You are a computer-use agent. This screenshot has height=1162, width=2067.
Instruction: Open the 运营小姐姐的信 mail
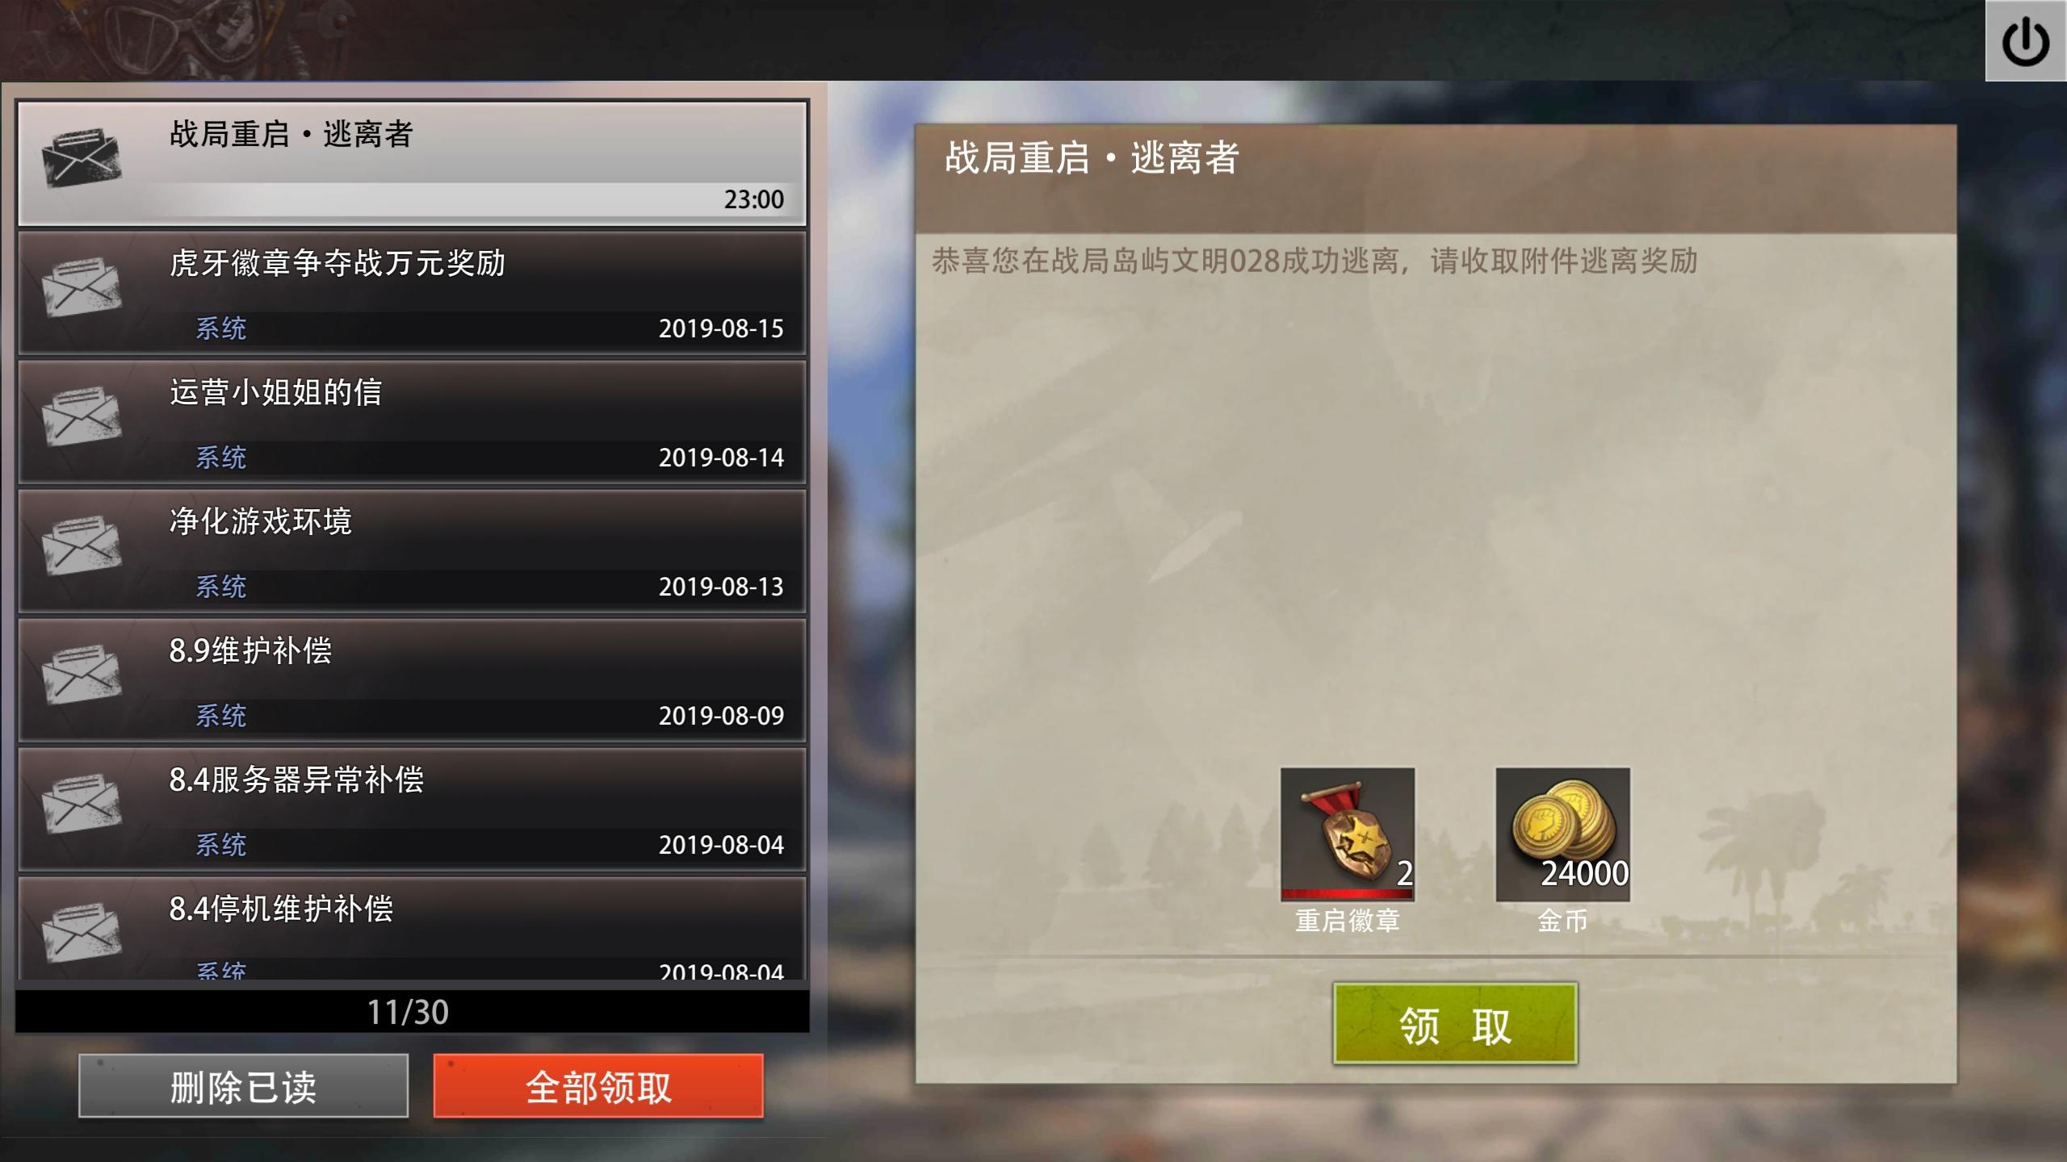coord(412,422)
